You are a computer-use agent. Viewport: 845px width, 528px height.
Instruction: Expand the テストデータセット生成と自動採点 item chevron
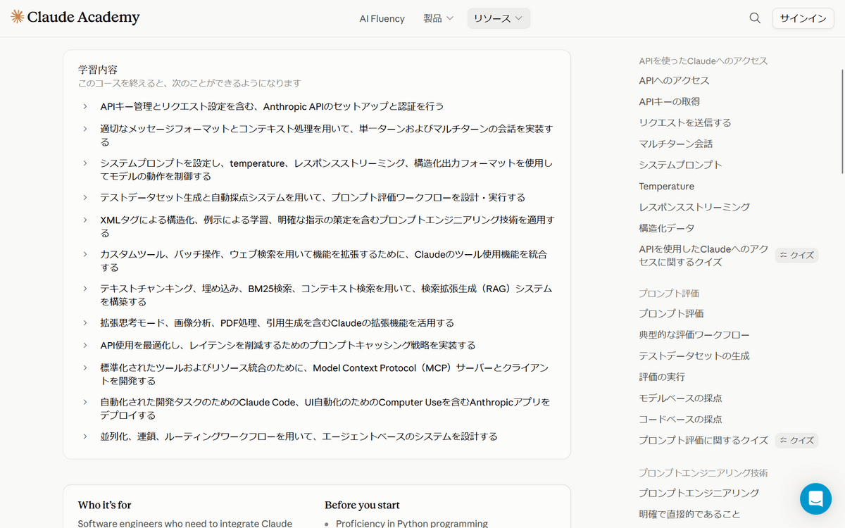click(x=84, y=197)
